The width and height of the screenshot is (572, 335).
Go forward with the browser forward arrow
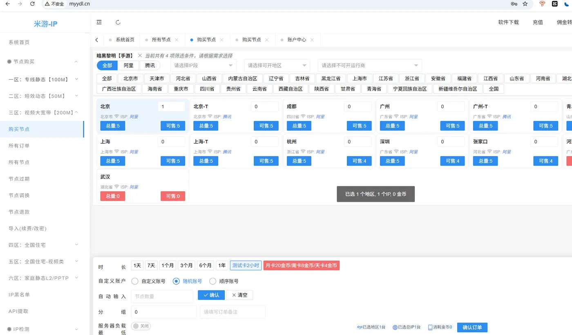(x=20, y=4)
